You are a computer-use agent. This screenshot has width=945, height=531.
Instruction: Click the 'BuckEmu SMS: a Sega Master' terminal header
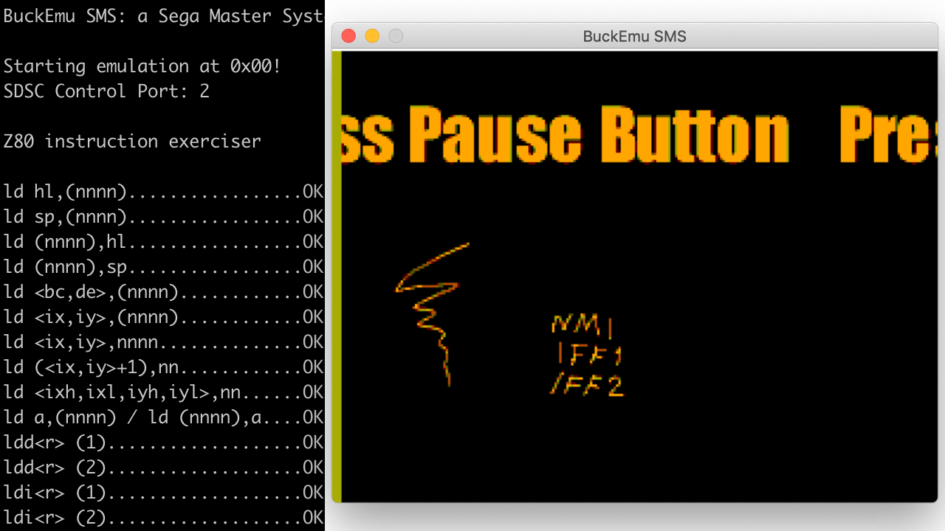click(x=162, y=16)
